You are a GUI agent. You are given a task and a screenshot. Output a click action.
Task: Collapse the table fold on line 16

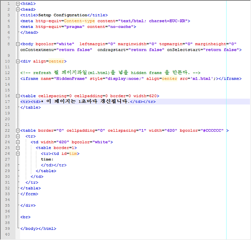18,96
